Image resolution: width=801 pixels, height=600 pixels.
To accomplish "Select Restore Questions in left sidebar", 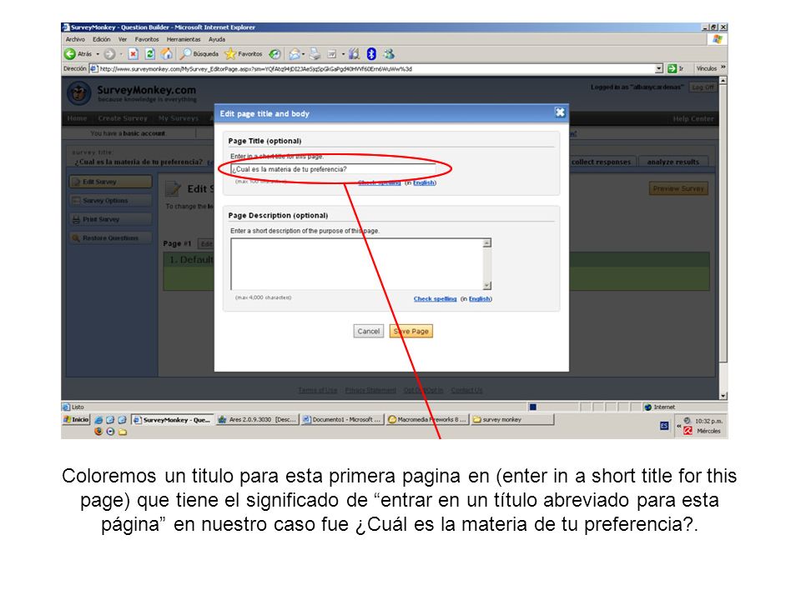I will [x=110, y=237].
